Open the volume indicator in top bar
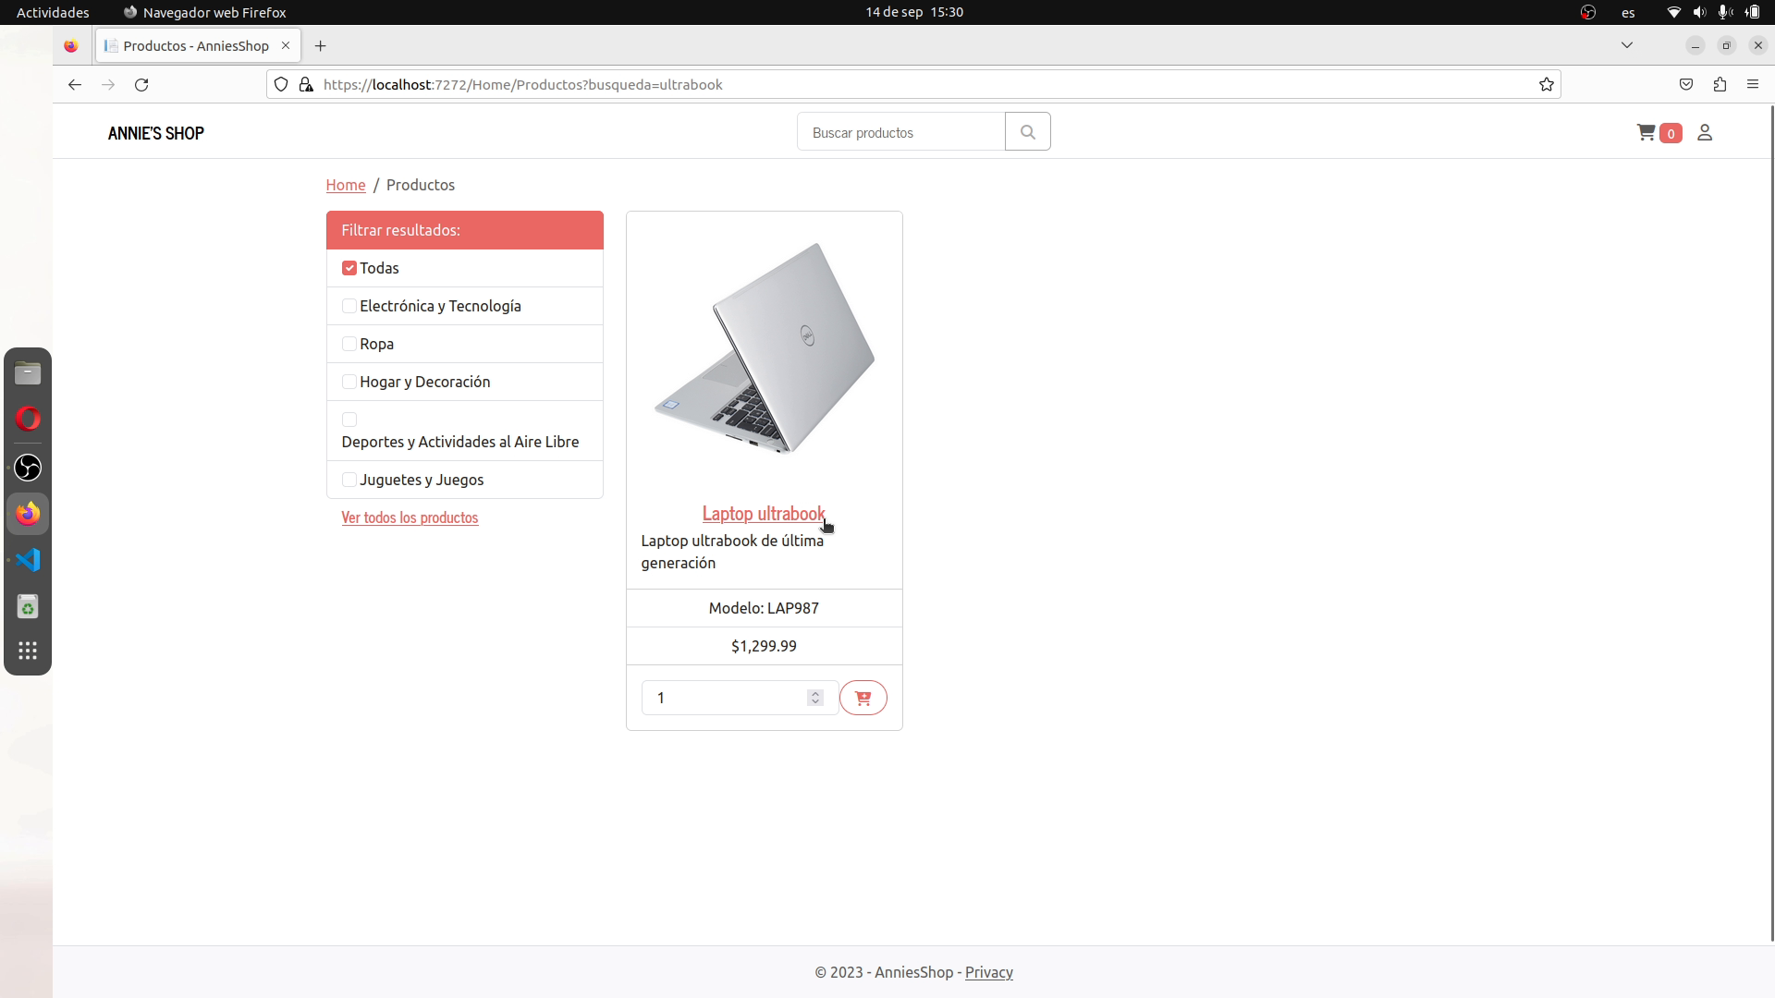Viewport: 1775px width, 998px height. click(x=1699, y=12)
